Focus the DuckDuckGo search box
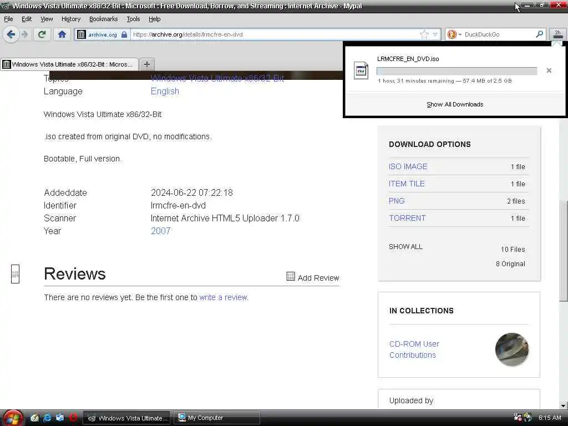This screenshot has width=568, height=426. [x=499, y=34]
